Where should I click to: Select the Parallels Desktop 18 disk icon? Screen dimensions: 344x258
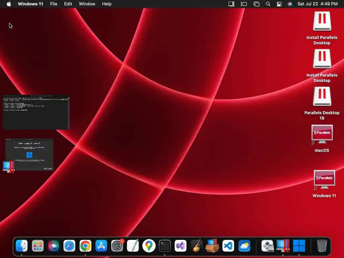[x=322, y=96]
